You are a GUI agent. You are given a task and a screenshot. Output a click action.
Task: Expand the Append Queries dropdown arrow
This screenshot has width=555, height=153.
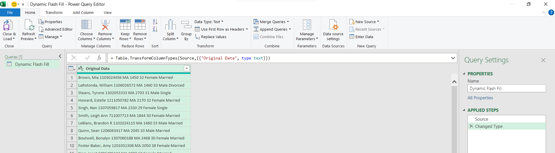click(290, 29)
